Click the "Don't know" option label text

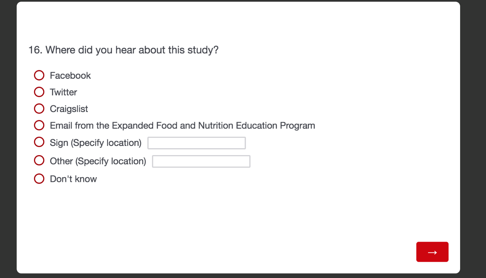click(x=73, y=179)
